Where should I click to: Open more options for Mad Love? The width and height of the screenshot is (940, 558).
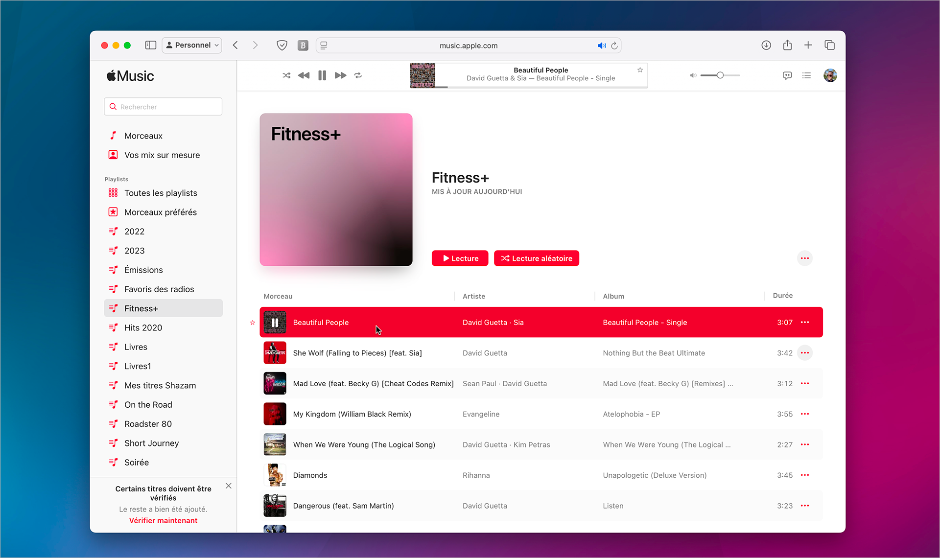[805, 384]
